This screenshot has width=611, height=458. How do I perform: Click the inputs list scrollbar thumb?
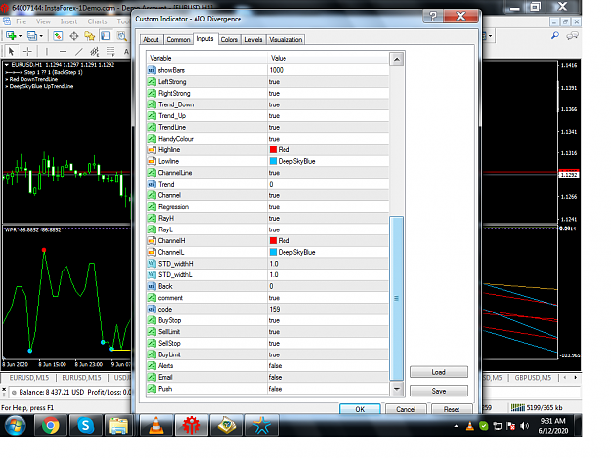click(x=396, y=298)
